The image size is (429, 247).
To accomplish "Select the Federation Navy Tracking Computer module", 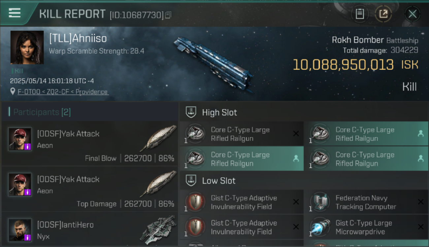I will (366, 202).
